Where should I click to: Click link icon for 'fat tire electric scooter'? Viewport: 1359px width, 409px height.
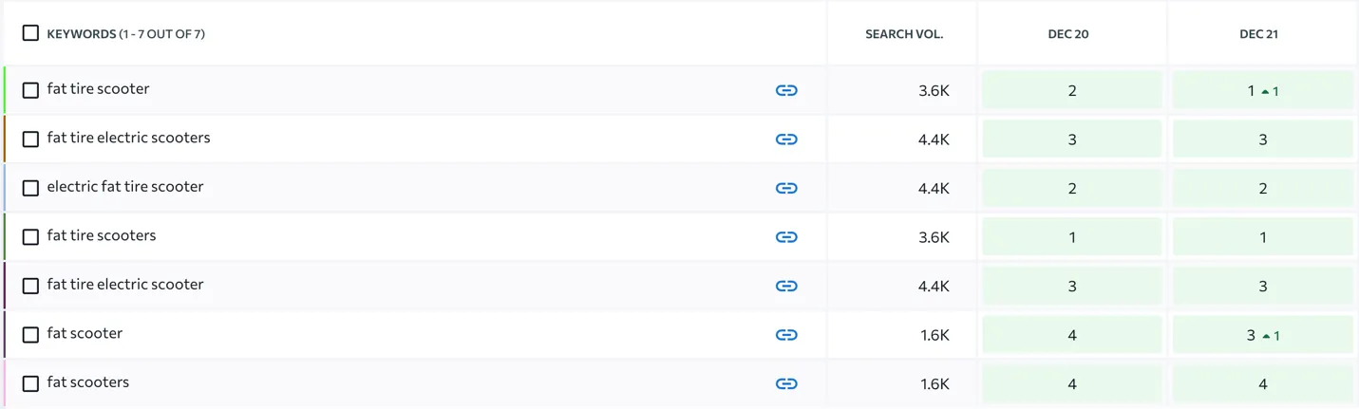point(785,286)
